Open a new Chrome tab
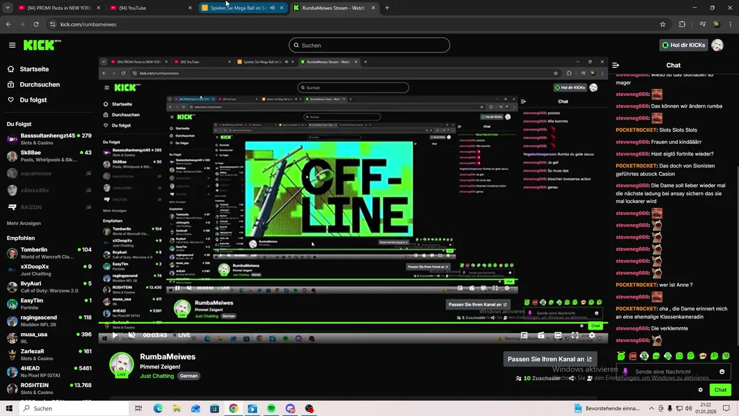 (x=387, y=8)
